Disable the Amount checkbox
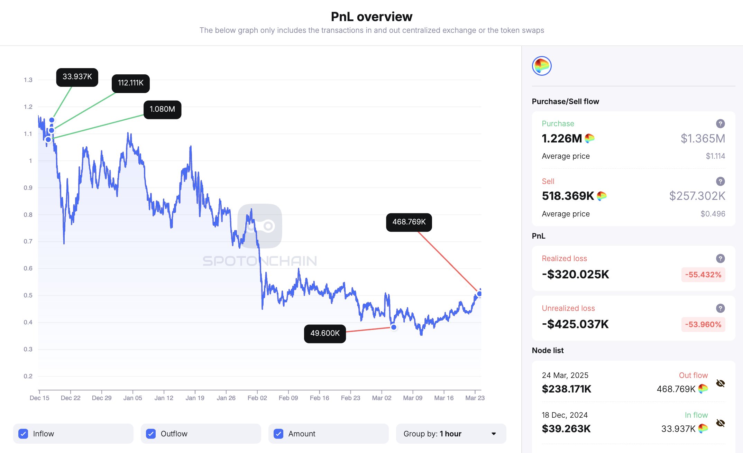 (x=278, y=434)
